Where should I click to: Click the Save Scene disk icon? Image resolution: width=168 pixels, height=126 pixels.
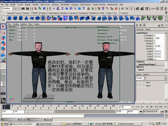[x=28, y=9]
